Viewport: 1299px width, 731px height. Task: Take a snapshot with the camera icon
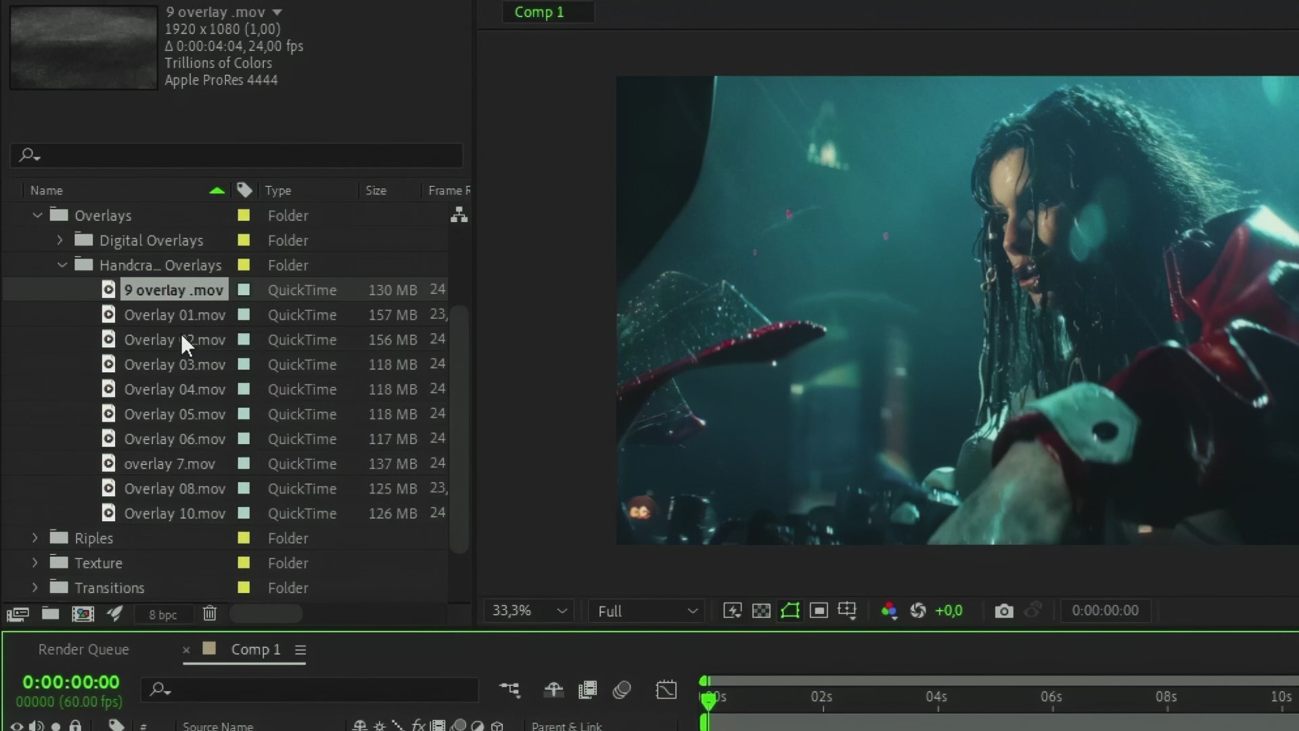[x=1004, y=611]
